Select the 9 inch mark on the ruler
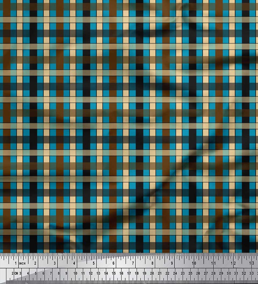Viewport: 258px width, 284px height. 172,263
